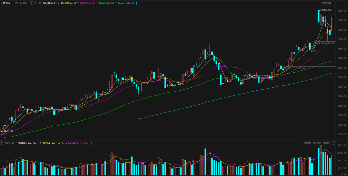The image size is (348, 176).
Task: Click the MA60 green up-arrow icon
Action: (x=116, y=3)
